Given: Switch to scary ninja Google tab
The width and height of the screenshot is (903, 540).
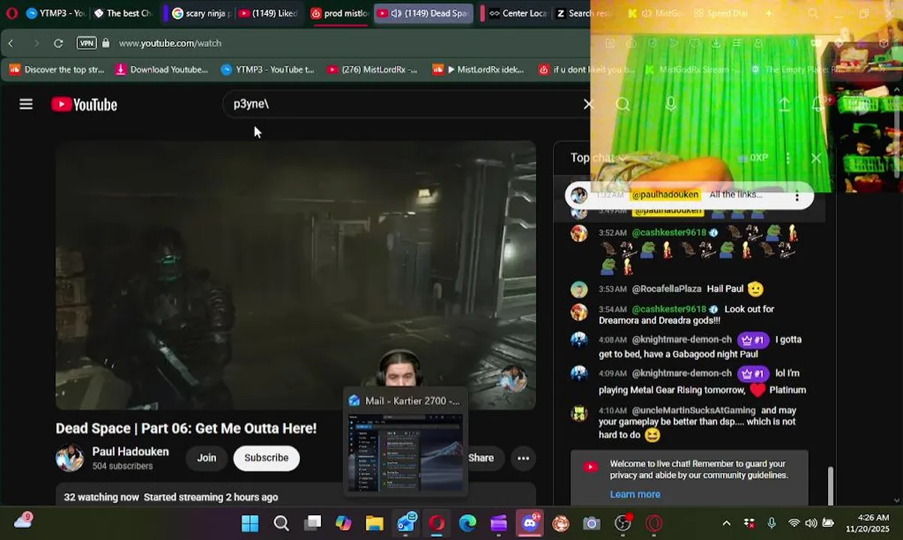Looking at the screenshot, I should (201, 13).
